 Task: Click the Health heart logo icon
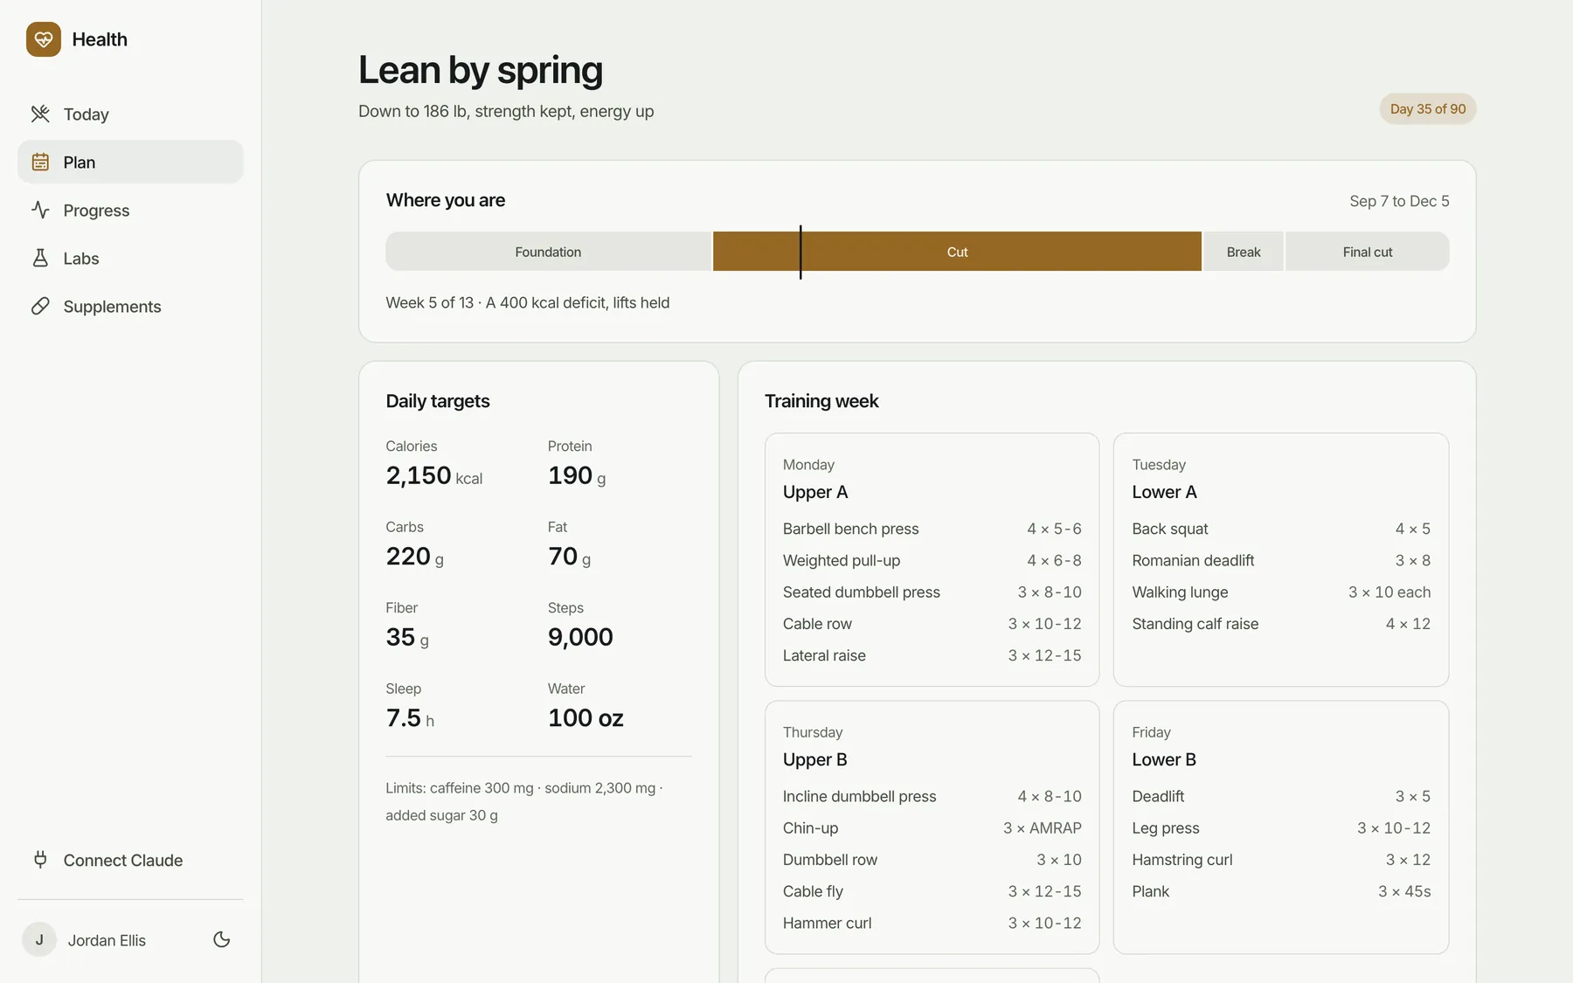point(44,39)
